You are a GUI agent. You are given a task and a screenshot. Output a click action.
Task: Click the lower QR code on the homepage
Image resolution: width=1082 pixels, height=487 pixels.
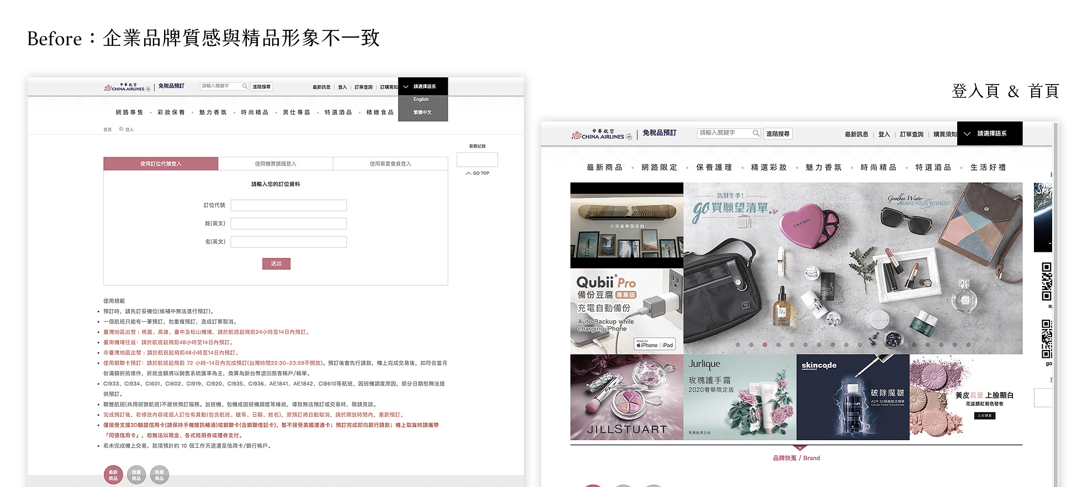tap(1047, 339)
